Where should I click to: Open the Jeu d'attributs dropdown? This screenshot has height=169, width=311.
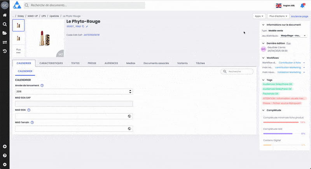point(294,36)
